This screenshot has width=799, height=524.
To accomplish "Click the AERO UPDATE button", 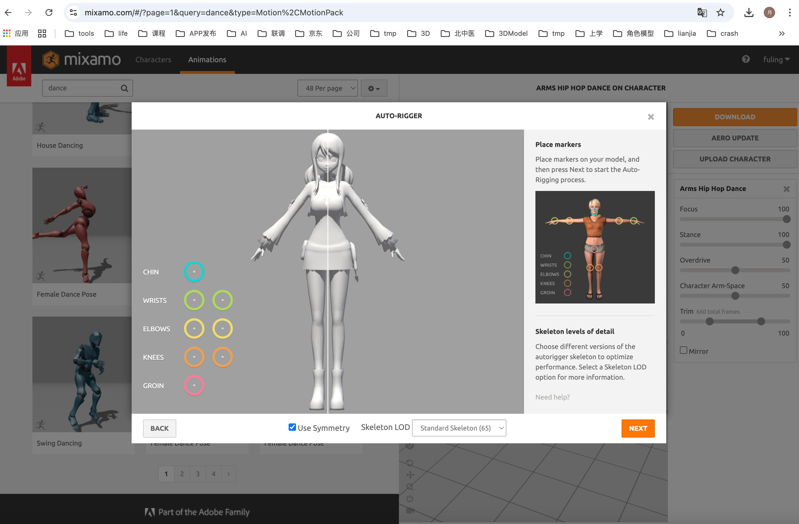I will click(x=734, y=138).
